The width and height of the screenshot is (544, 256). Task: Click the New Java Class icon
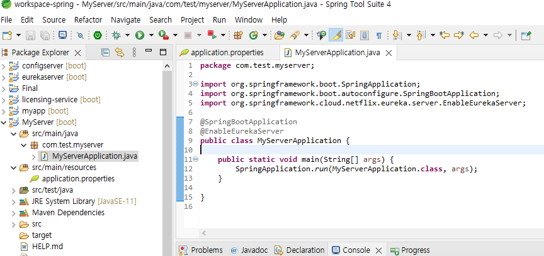pos(254,35)
